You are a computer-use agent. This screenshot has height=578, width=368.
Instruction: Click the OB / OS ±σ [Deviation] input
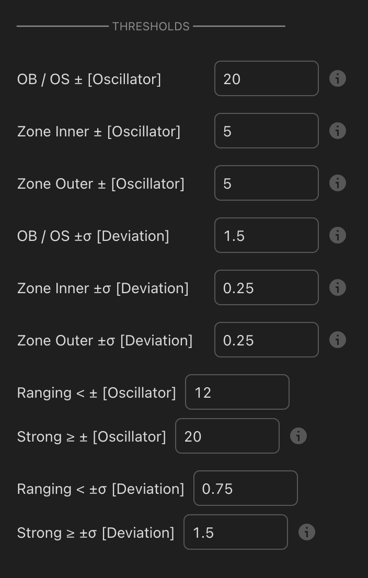(266, 235)
